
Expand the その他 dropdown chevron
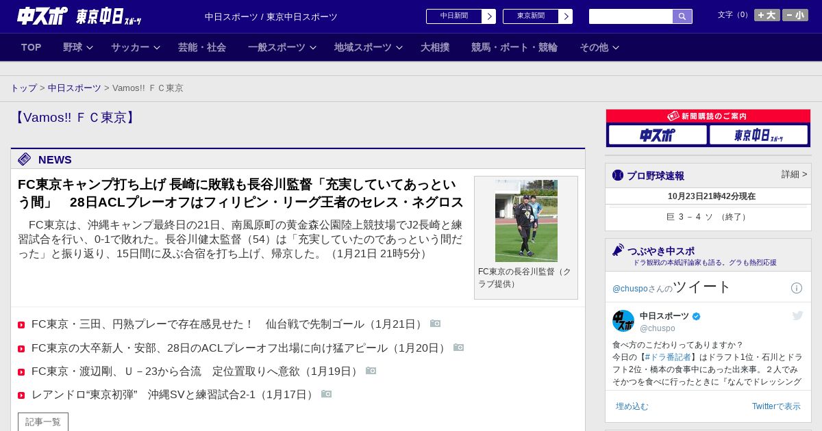pyautogui.click(x=616, y=47)
